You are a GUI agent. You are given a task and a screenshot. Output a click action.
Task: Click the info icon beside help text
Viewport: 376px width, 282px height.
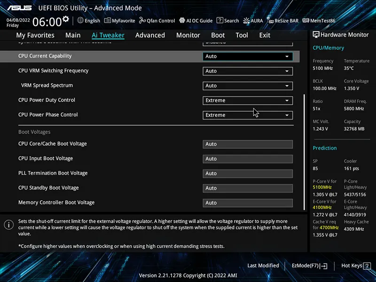point(9,225)
